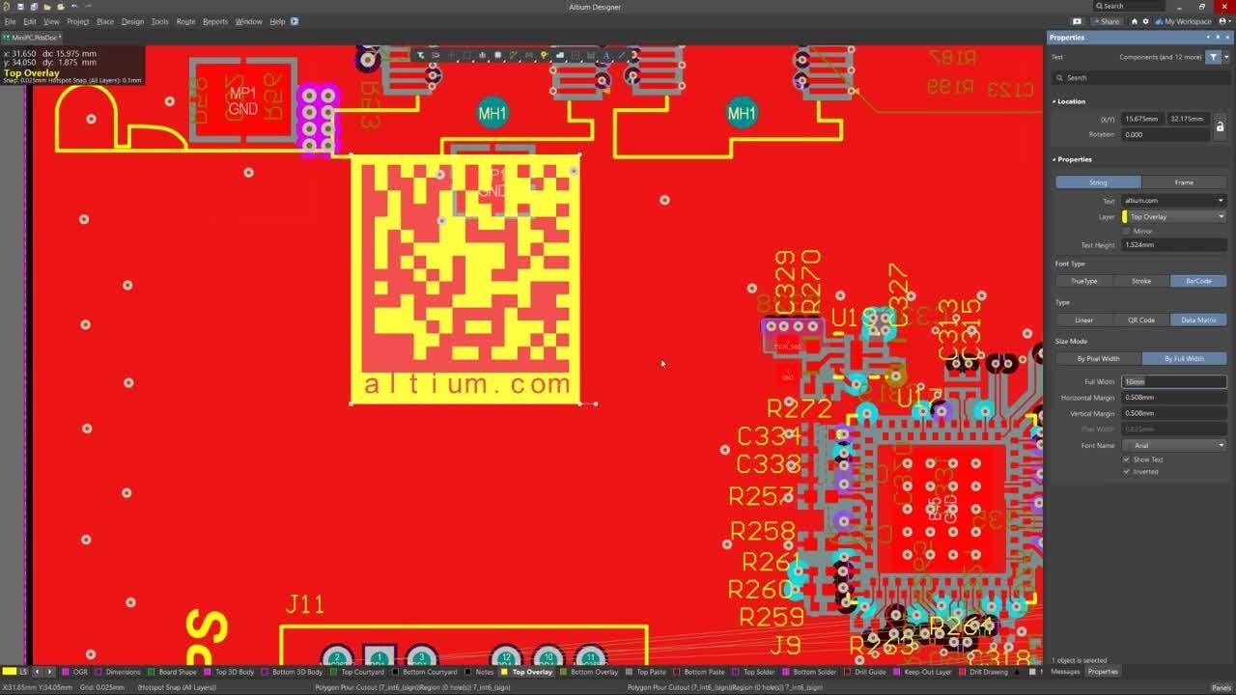Choose By Pixel Width size mode
Image resolution: width=1236 pixels, height=695 pixels.
pyautogui.click(x=1098, y=358)
